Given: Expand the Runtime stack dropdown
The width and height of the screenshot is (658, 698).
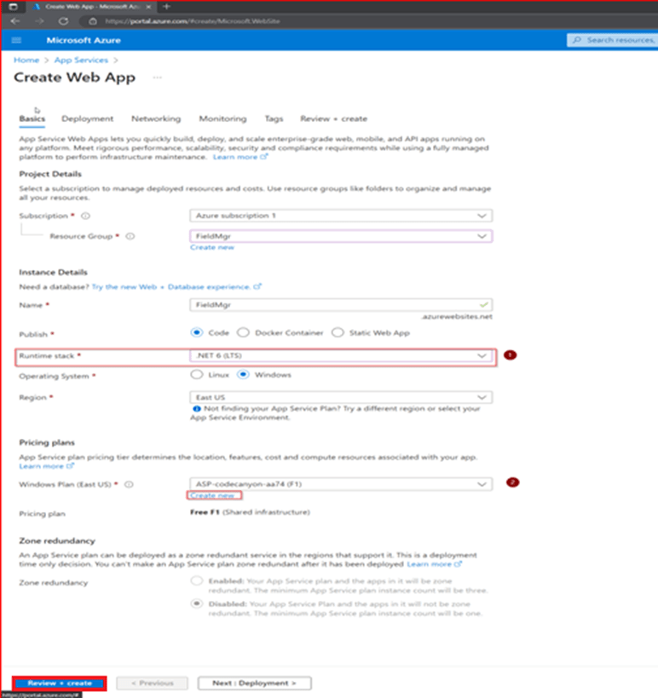Looking at the screenshot, I should pyautogui.click(x=341, y=355).
